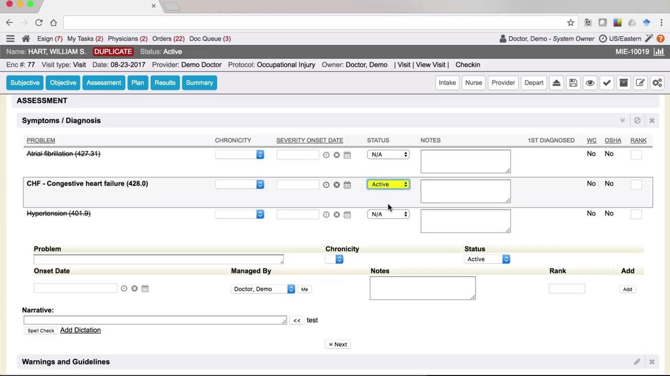Viewport: 670px width, 376px height.
Task: Collapse Symptoms / Diagnosis with double chevron
Action: pyautogui.click(x=622, y=121)
